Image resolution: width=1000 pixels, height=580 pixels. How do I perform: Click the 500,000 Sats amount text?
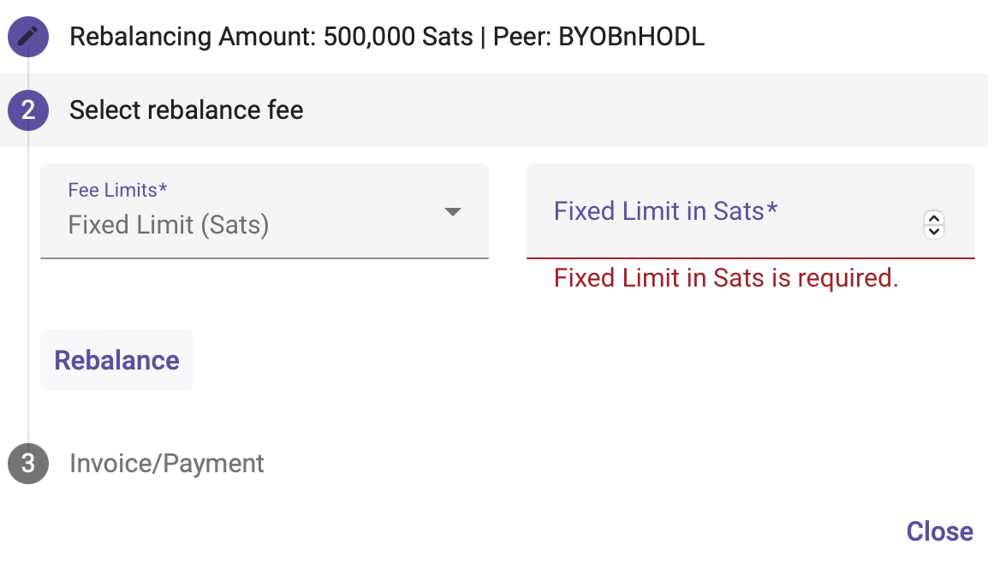click(x=398, y=37)
